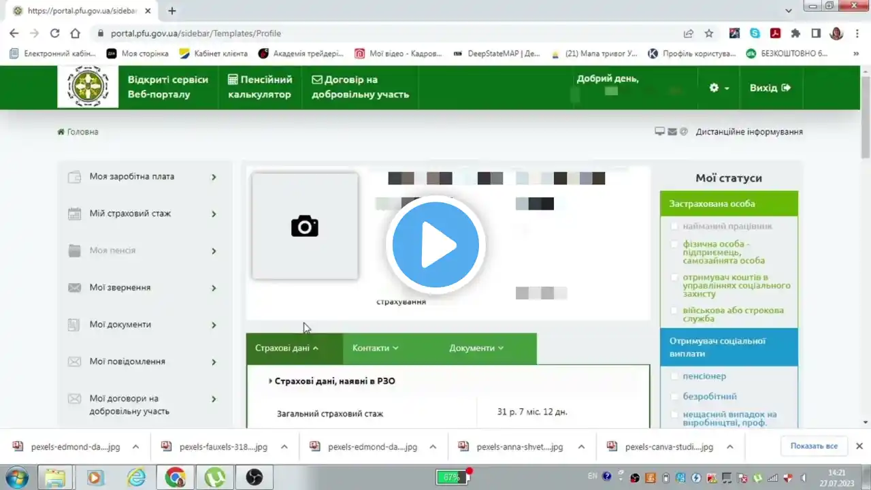Click the browser Back arrow
The image size is (871, 490).
coord(14,33)
